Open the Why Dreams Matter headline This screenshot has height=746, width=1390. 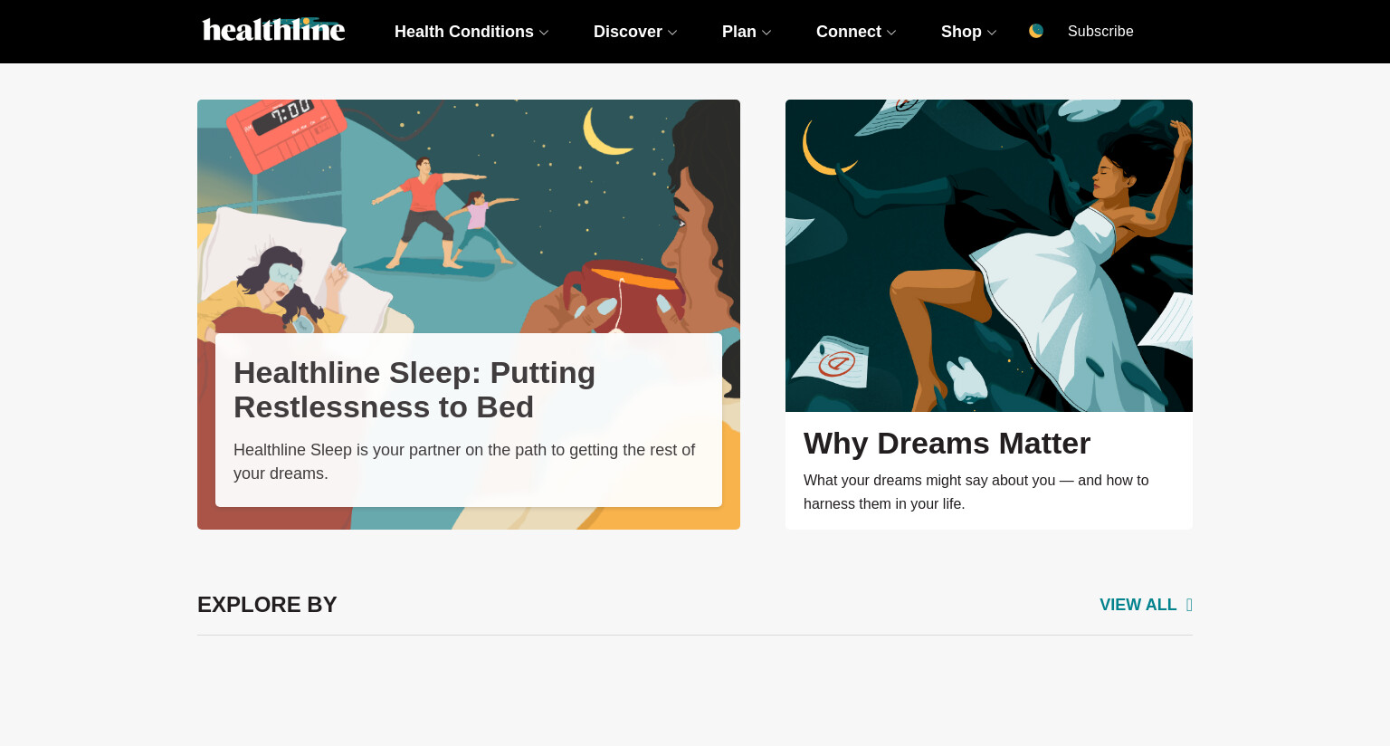[x=947, y=444]
